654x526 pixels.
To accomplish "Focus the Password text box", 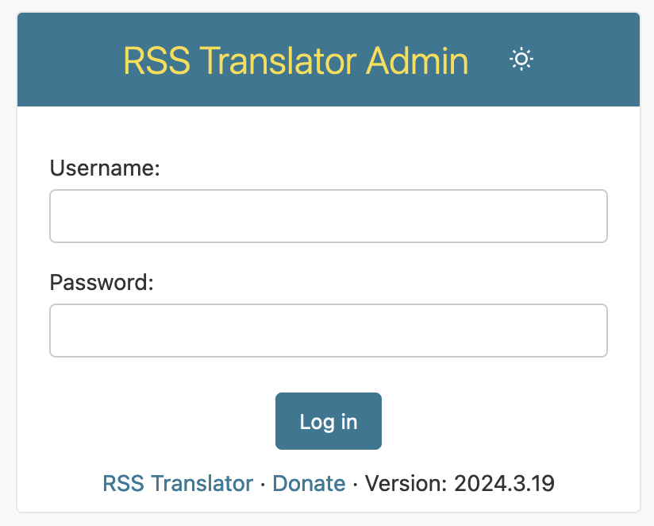I will [329, 331].
